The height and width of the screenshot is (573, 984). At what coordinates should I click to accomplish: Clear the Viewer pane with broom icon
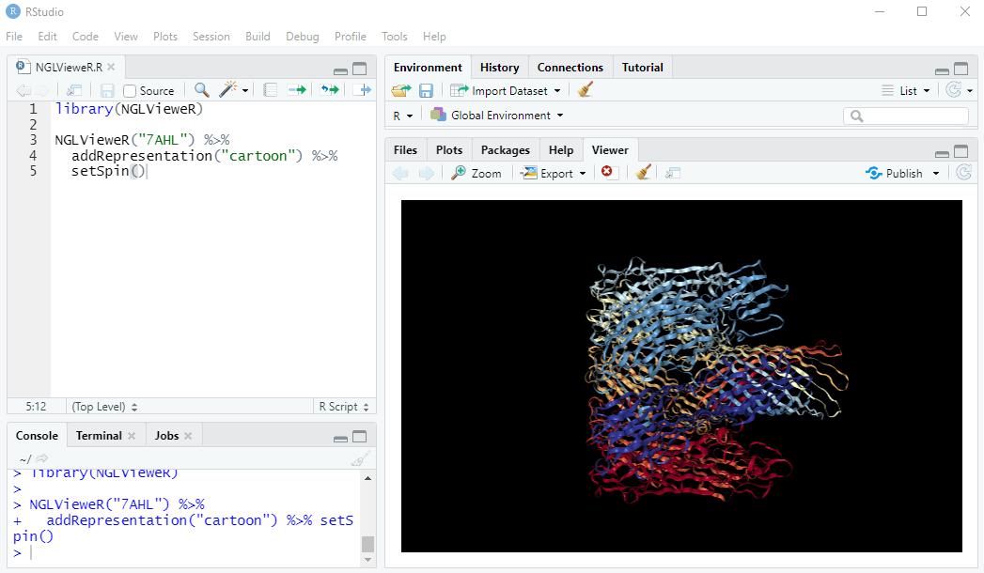coord(644,172)
